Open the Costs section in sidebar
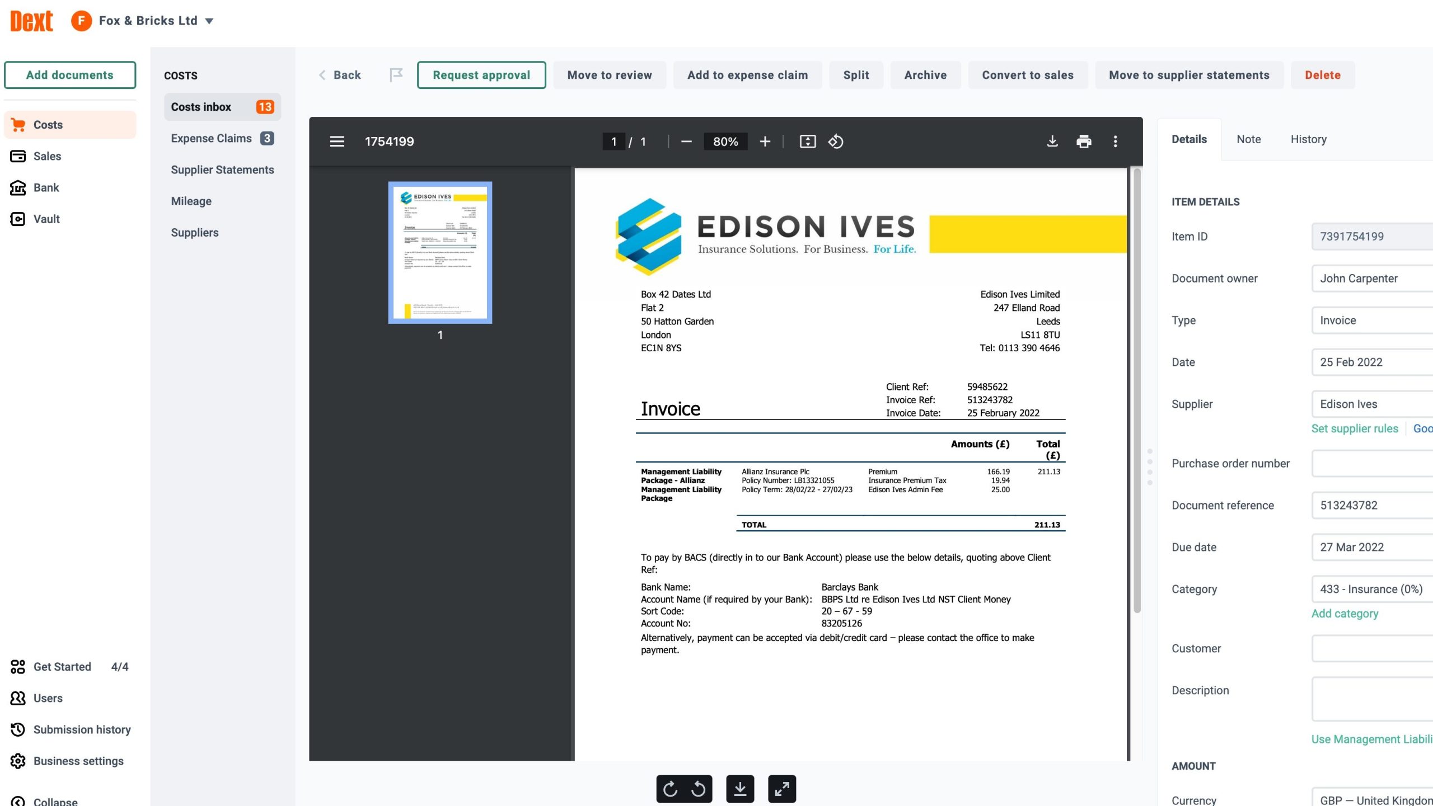The width and height of the screenshot is (1433, 806). (70, 125)
